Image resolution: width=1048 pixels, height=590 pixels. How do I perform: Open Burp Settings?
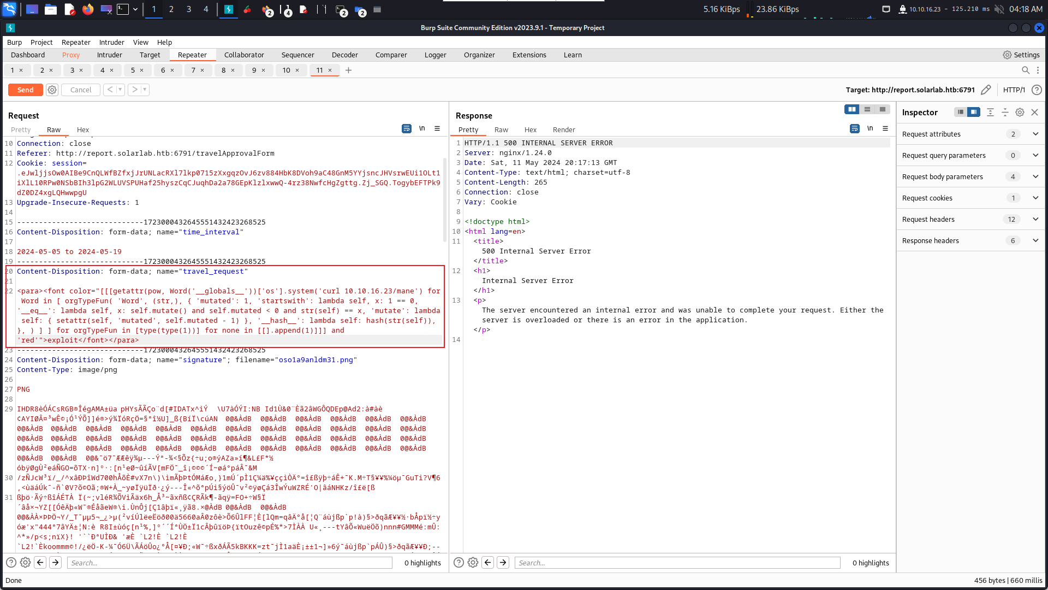[1021, 55]
